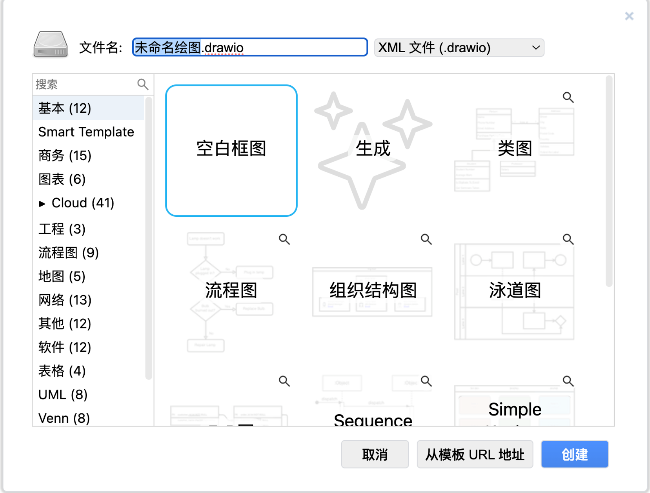650x493 pixels.
Task: Open the XML 文件 (.drawio) format dropdown
Action: [x=459, y=48]
